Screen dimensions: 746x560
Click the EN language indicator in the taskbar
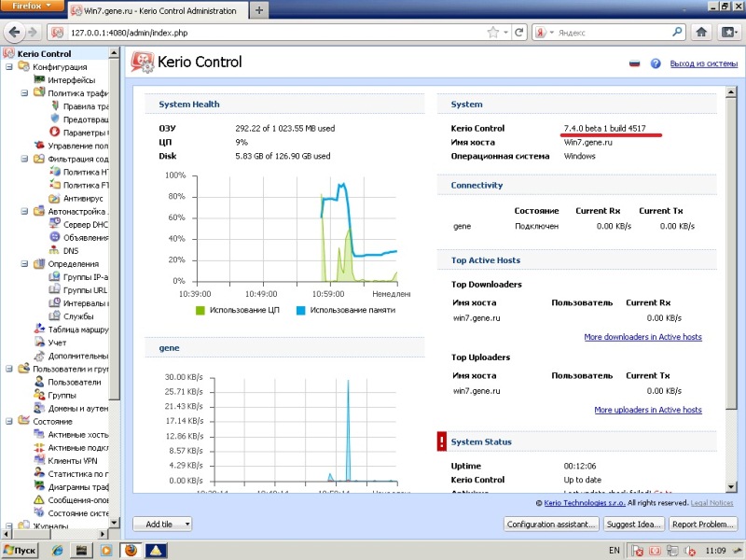pyautogui.click(x=615, y=551)
